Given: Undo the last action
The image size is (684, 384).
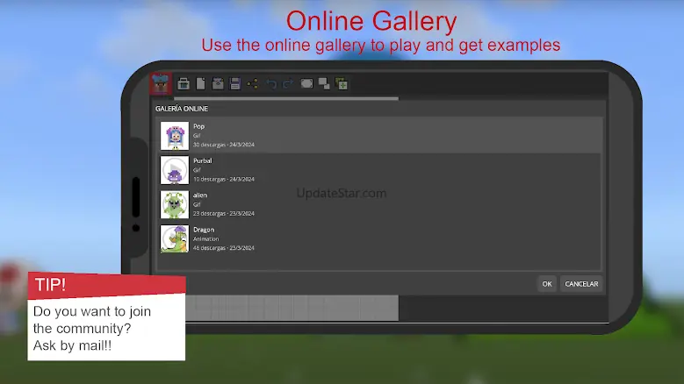Looking at the screenshot, I should click(271, 84).
